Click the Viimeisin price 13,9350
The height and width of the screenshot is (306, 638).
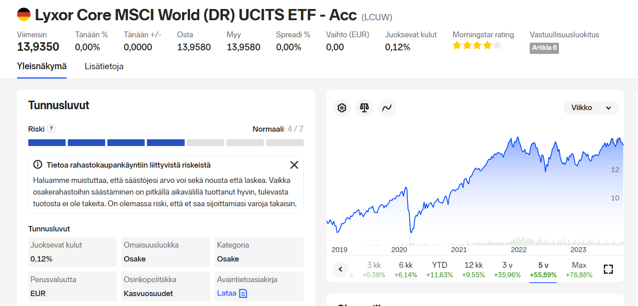point(38,47)
